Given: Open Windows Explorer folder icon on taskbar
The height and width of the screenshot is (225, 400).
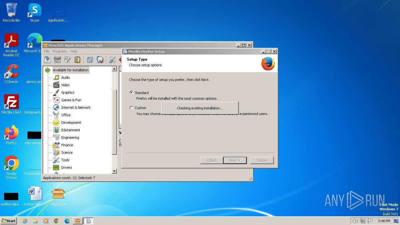Looking at the screenshot, I should coord(35,221).
